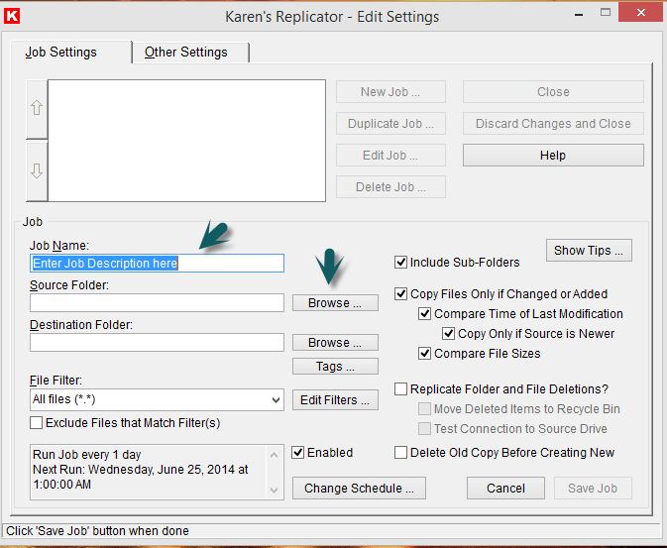This screenshot has width=667, height=548.
Task: Click the Cancel button
Action: [x=505, y=488]
